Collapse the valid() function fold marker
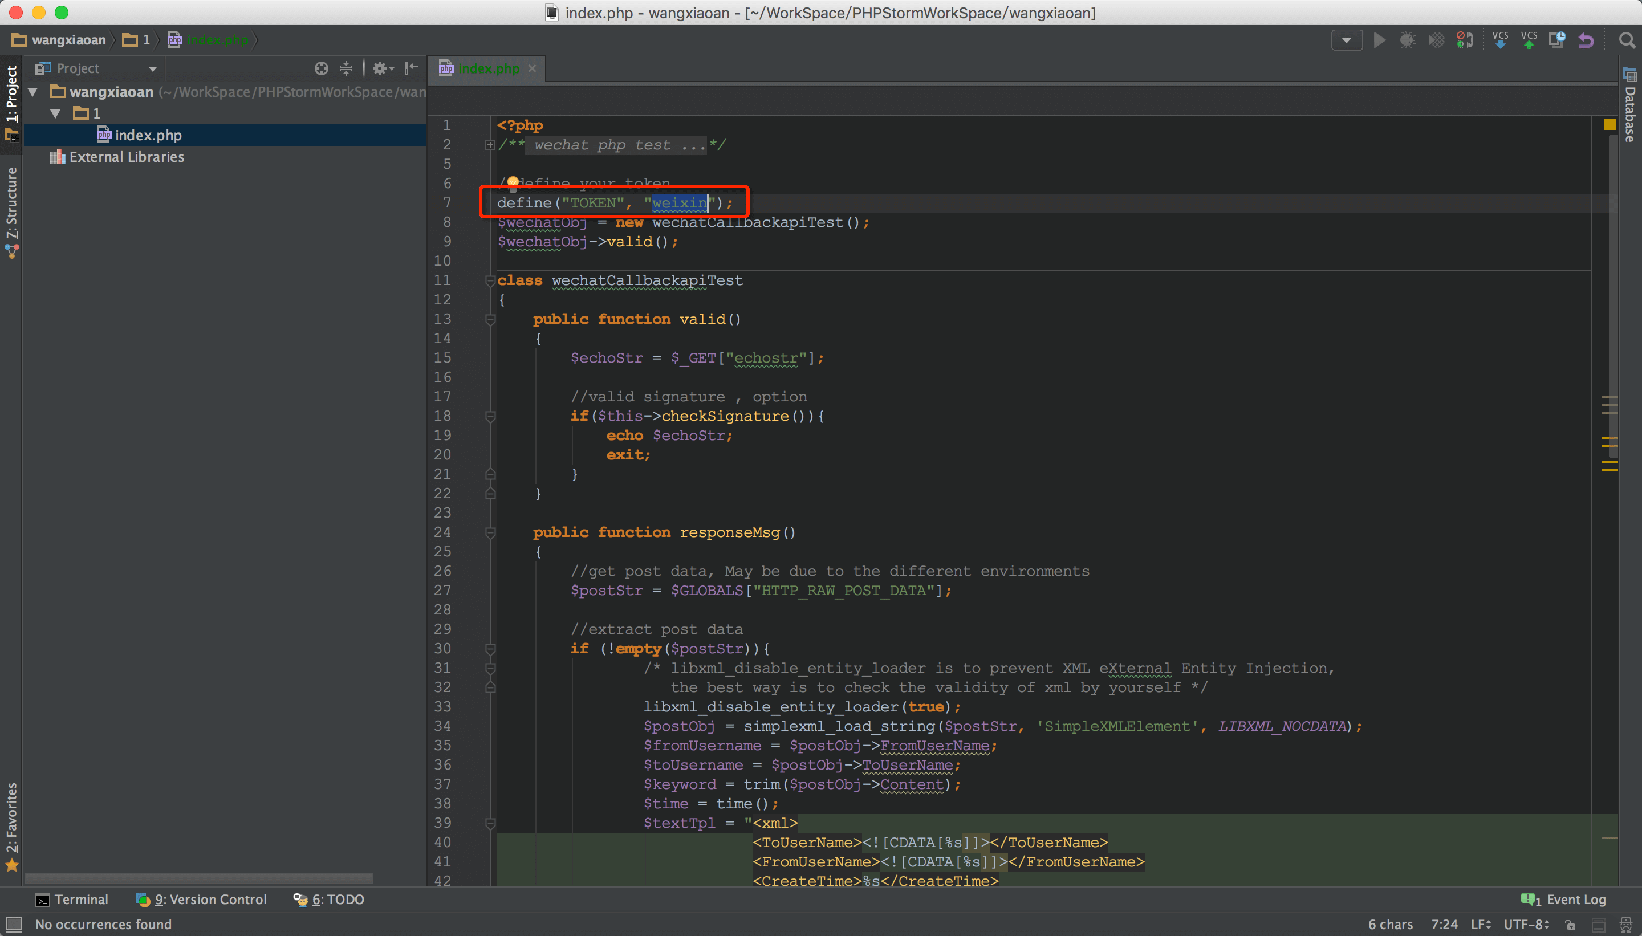The image size is (1642, 936). (x=490, y=319)
